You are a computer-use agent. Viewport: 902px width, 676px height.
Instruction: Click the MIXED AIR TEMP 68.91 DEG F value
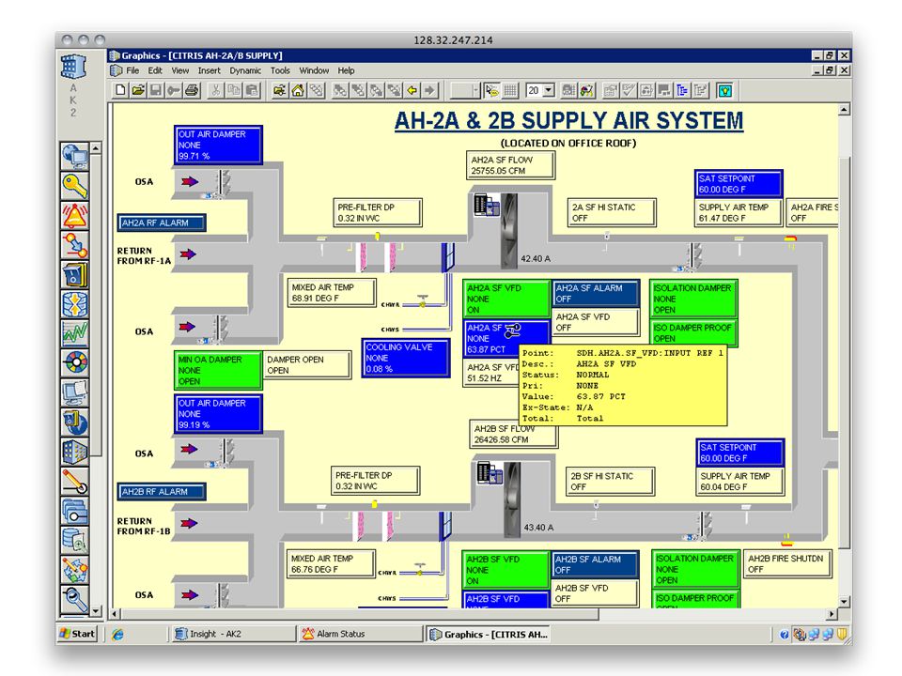click(x=332, y=293)
